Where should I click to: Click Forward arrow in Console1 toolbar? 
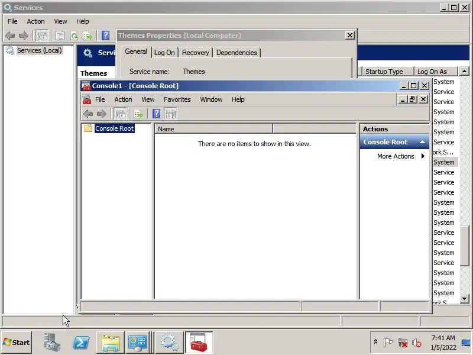click(101, 114)
